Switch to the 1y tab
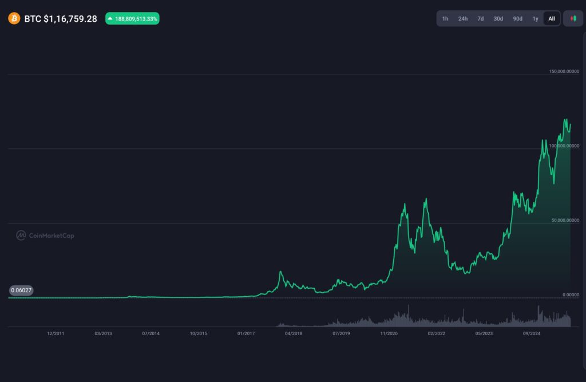 click(535, 18)
